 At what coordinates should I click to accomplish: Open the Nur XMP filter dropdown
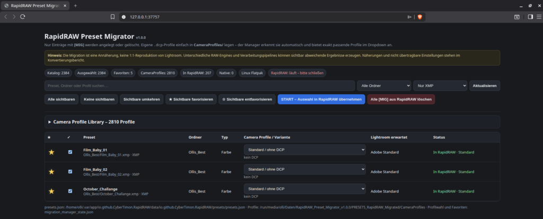(440, 86)
